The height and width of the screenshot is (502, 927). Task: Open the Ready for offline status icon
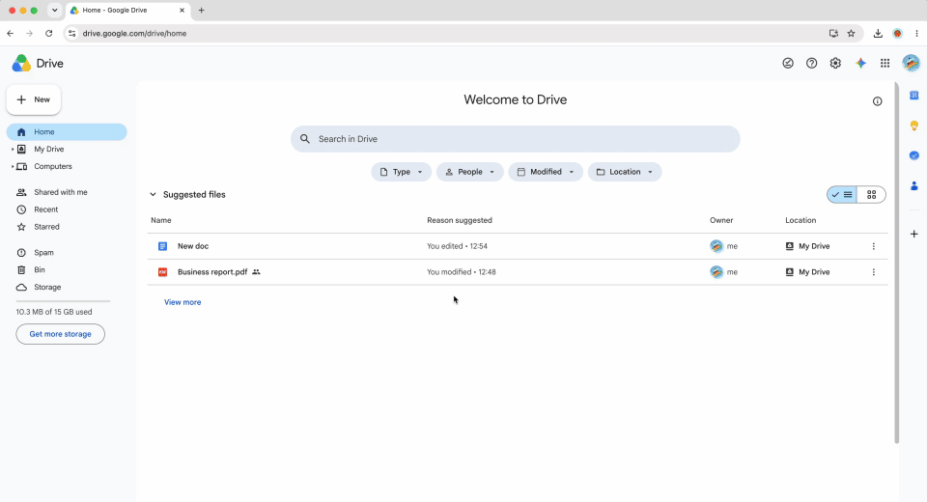(788, 64)
